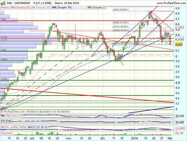
Task: Click the 6,3356 level label
Action: point(4,37)
